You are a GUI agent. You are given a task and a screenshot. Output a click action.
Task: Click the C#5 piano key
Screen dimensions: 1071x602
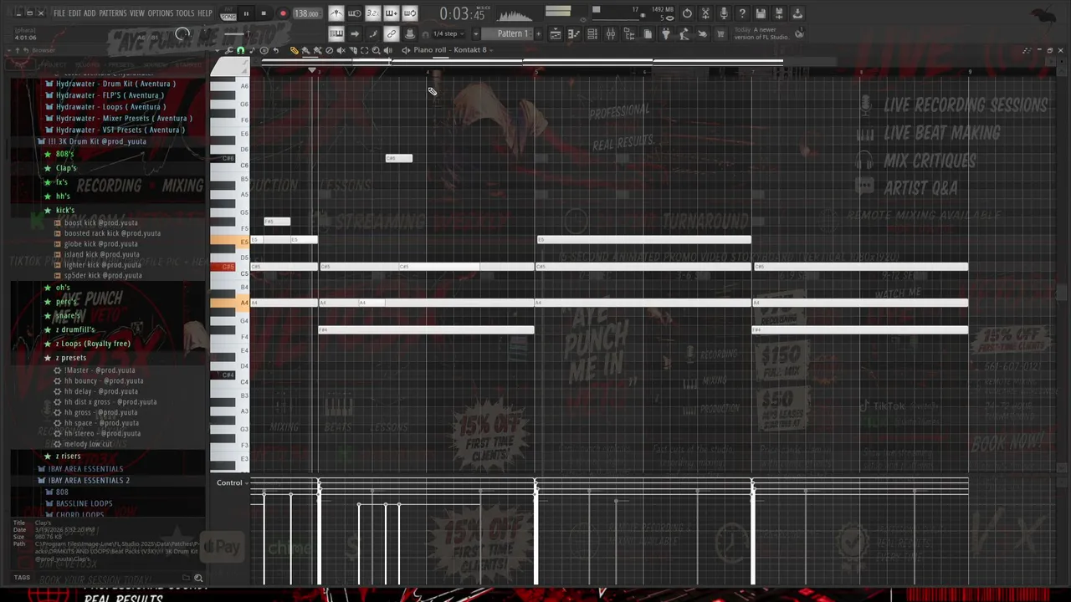click(228, 267)
